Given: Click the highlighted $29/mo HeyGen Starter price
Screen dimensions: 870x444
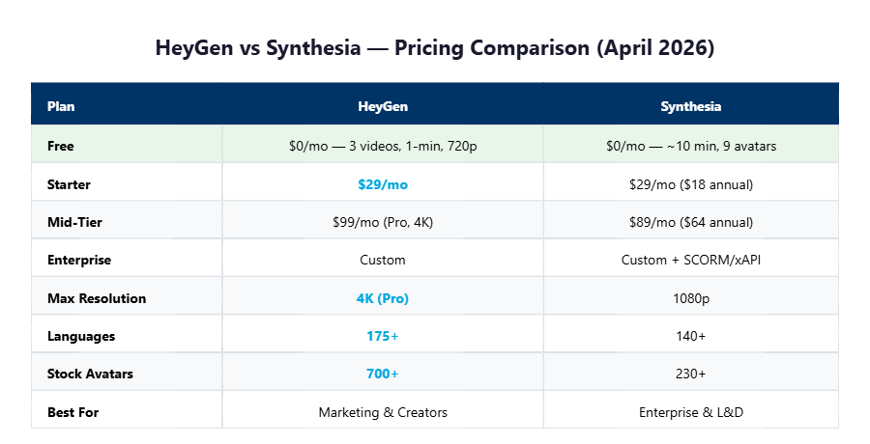Looking at the screenshot, I should click(383, 184).
